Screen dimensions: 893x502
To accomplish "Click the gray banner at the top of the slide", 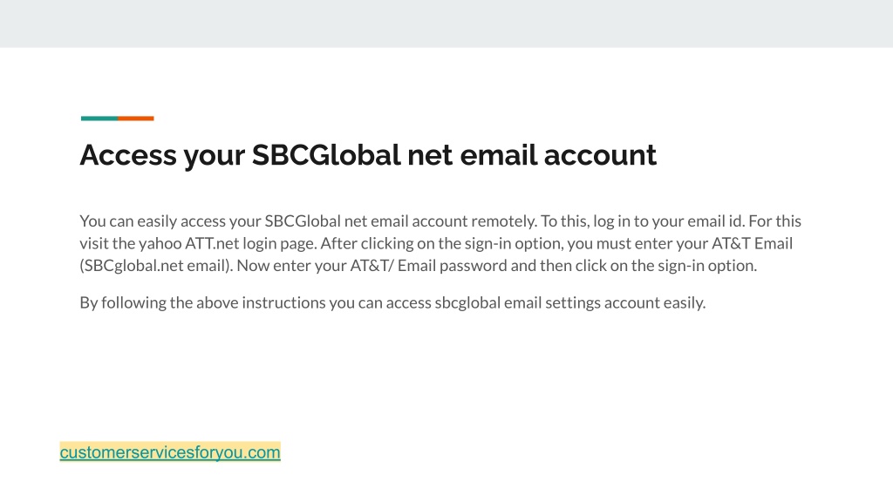I will [446, 24].
